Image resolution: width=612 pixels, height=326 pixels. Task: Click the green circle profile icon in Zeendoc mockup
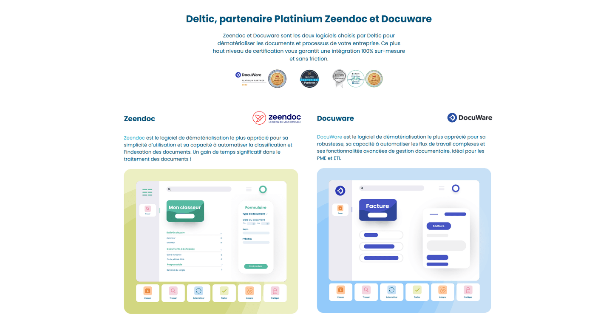(x=263, y=189)
